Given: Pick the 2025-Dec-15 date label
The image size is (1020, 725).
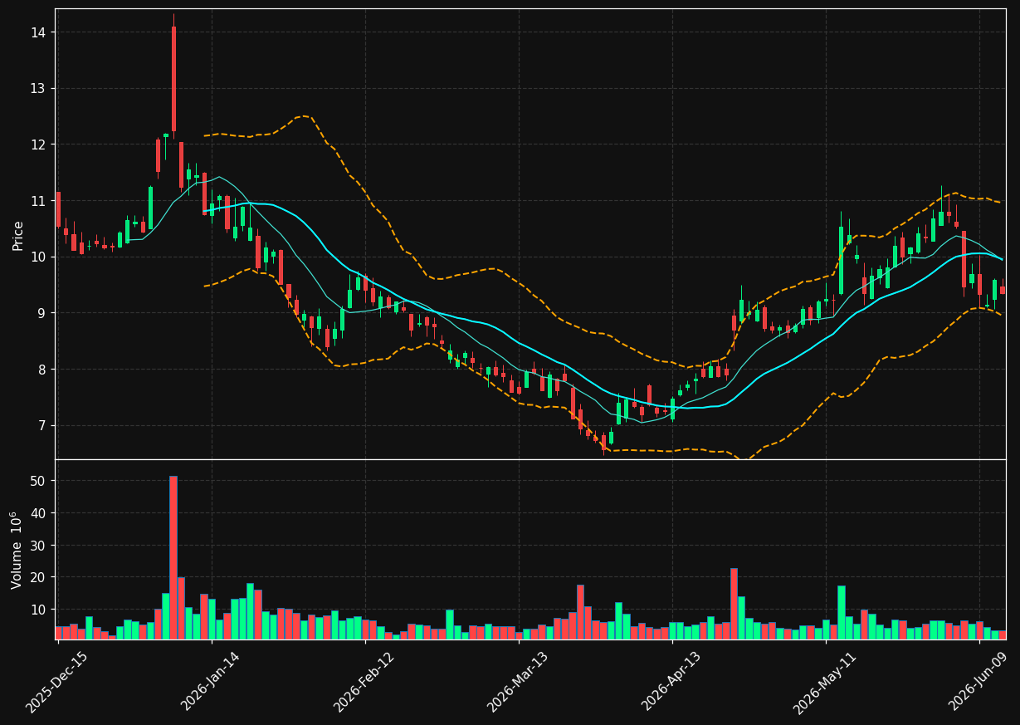Looking at the screenshot, I should click(56, 682).
